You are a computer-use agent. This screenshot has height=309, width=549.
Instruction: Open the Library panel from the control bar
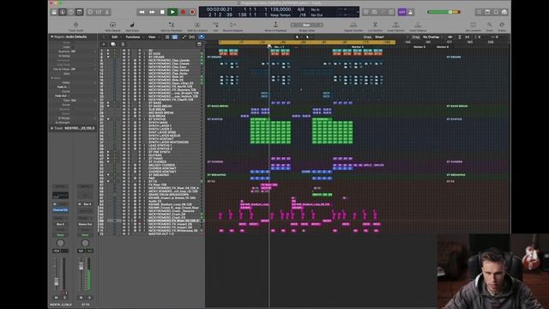point(54,12)
